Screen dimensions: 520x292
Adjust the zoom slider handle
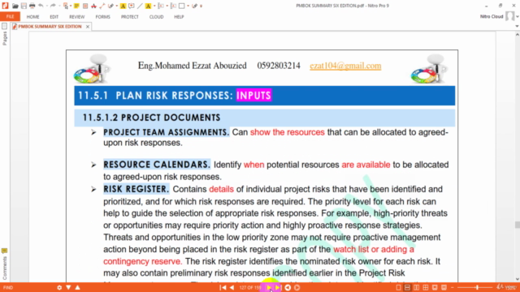coord(477,287)
